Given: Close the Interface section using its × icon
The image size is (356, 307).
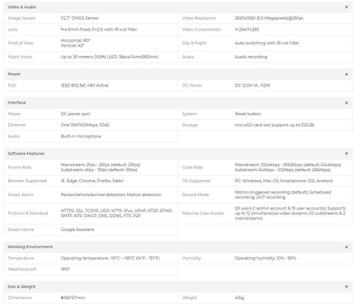Looking at the screenshot, I should click(347, 103).
